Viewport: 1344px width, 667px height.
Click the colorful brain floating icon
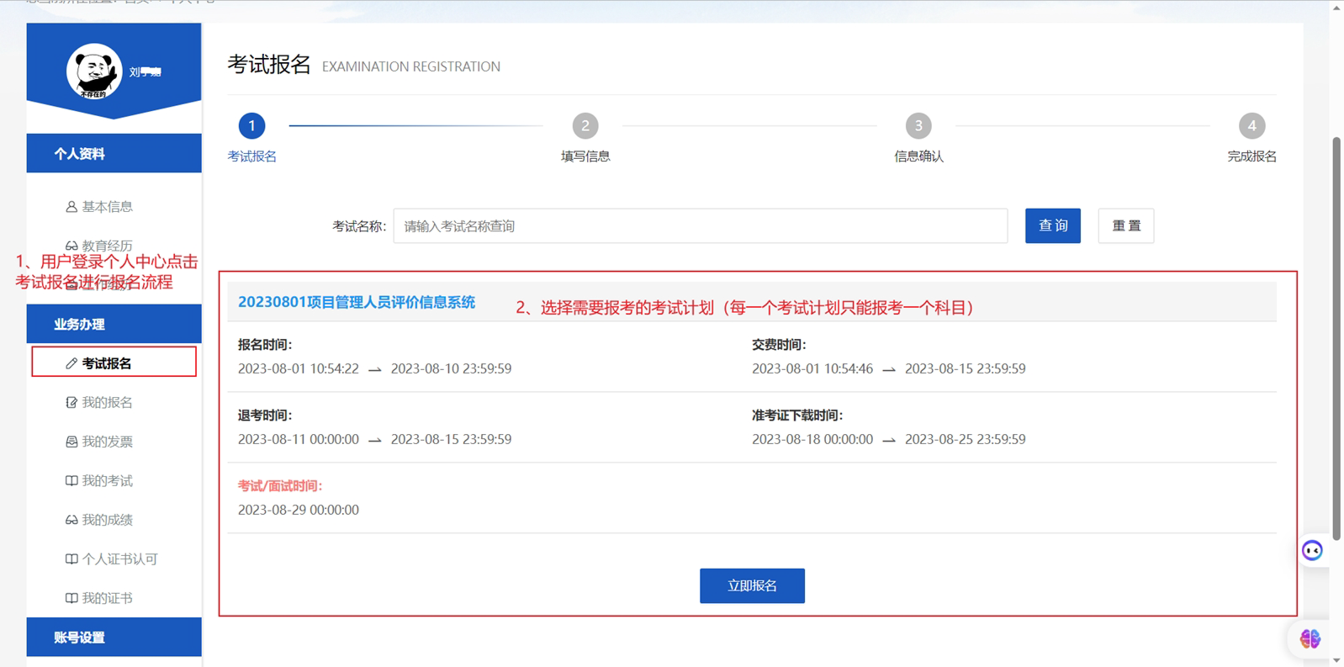[1310, 639]
